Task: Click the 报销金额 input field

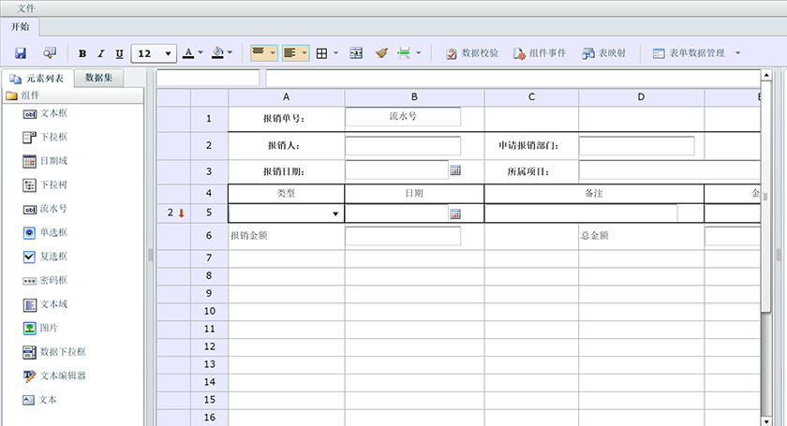Action: point(403,236)
